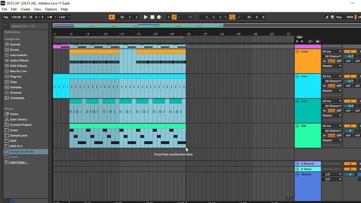This screenshot has height=203, width=361.
Task: Stop playback with the Stop button
Action: pyautogui.click(x=152, y=17)
